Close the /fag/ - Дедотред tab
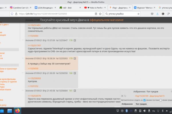The height and width of the screenshot is (114, 172). (130, 8)
